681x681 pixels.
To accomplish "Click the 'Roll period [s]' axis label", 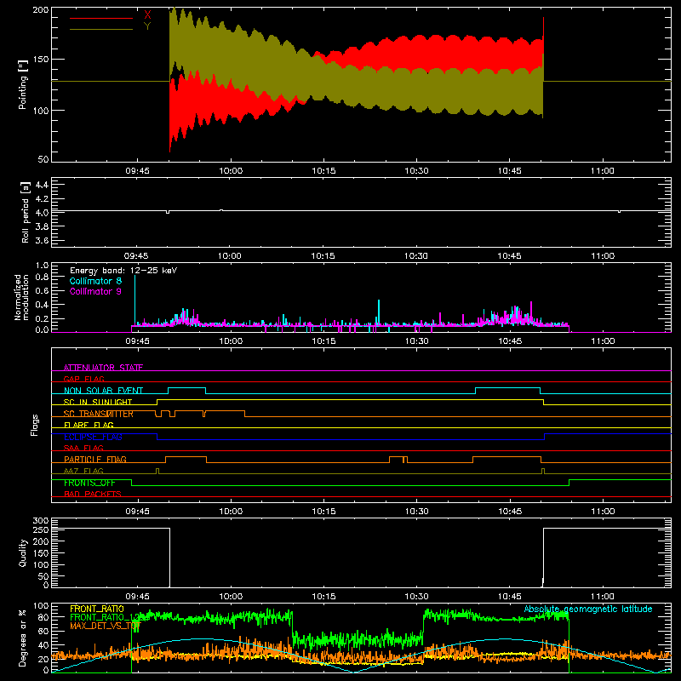I will coord(26,212).
